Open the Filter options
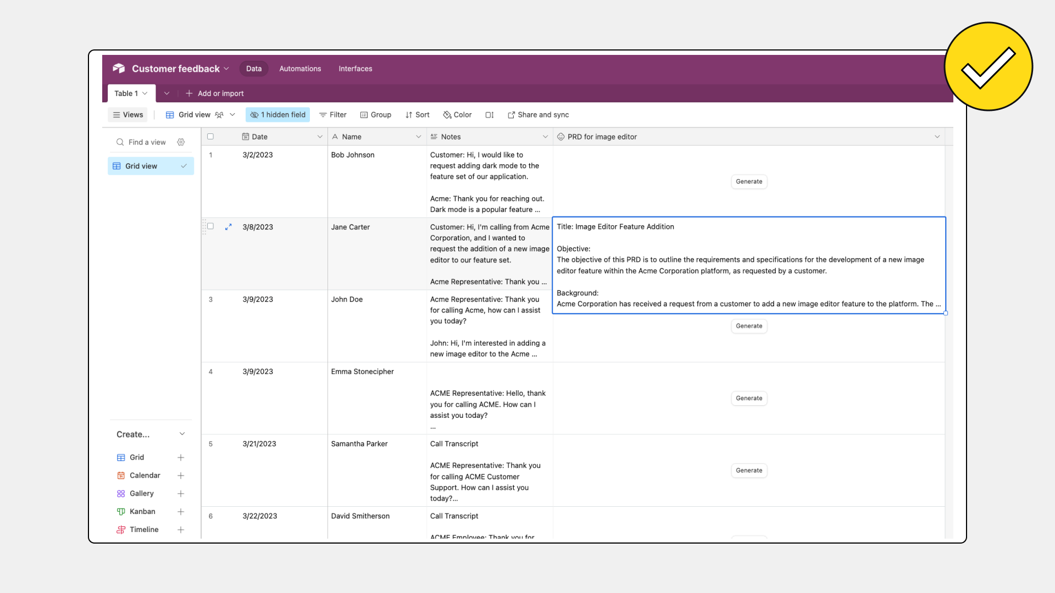This screenshot has width=1055, height=593. point(333,115)
